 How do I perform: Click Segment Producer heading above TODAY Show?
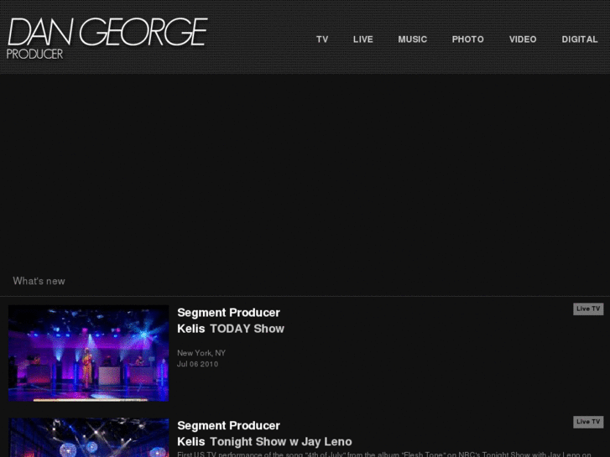pyautogui.click(x=229, y=313)
